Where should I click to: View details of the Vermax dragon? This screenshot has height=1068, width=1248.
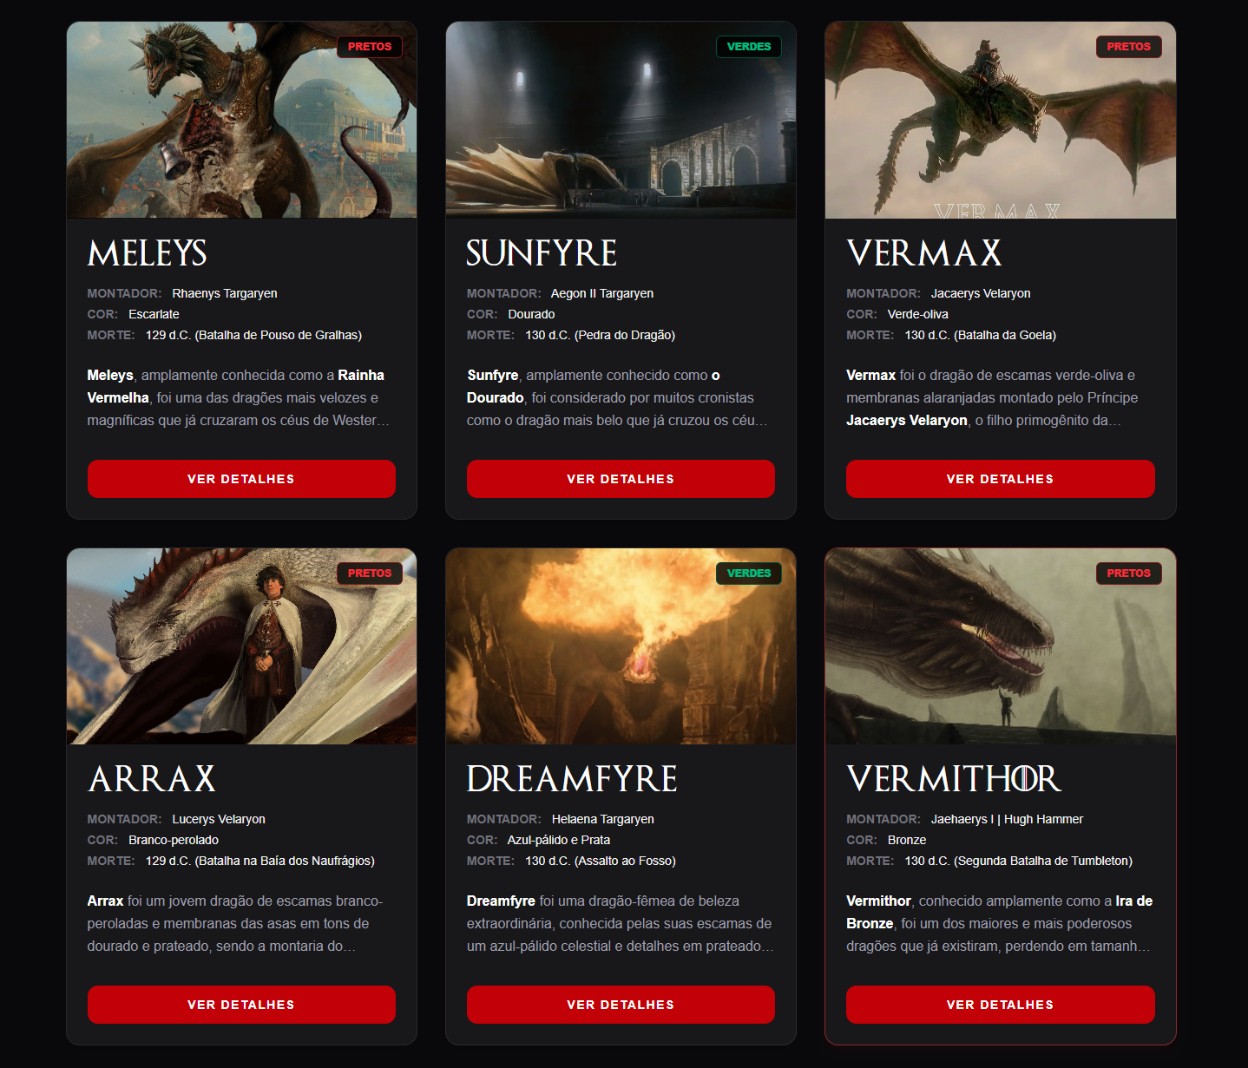pos(1000,479)
